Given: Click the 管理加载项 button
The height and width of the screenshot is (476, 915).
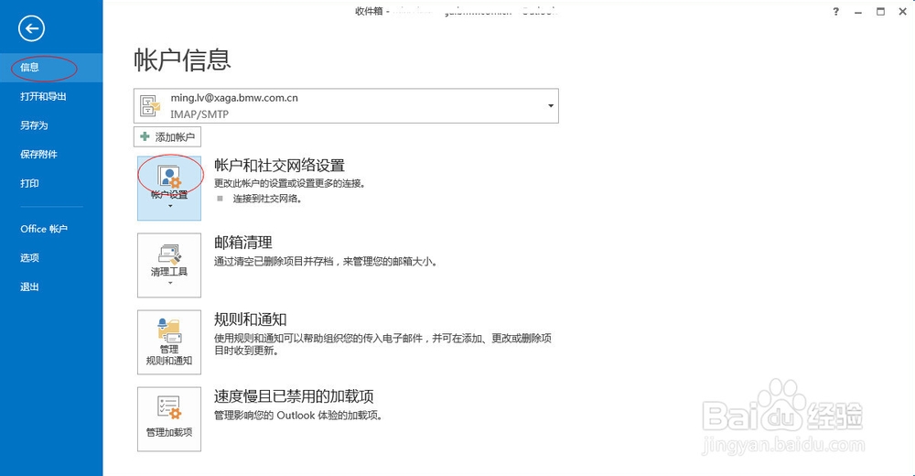Looking at the screenshot, I should 169,419.
